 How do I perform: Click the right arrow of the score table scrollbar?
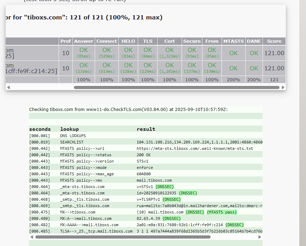[x=283, y=87]
